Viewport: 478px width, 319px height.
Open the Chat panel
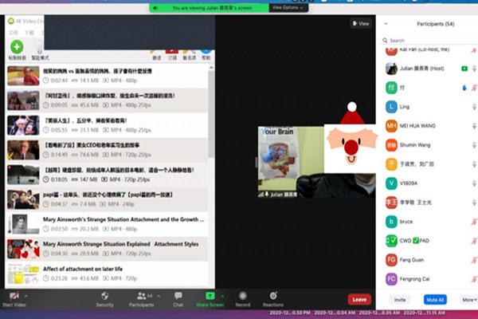click(x=178, y=300)
